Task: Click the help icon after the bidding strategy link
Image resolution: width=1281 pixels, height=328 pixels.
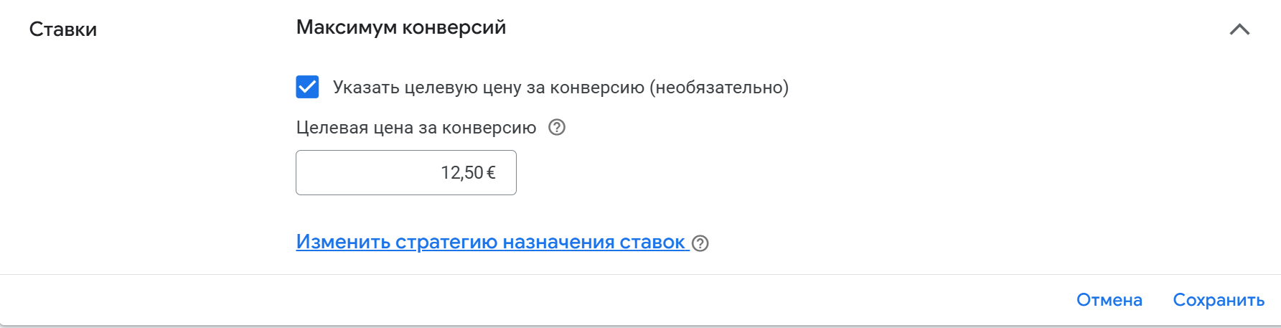Action: [x=700, y=243]
